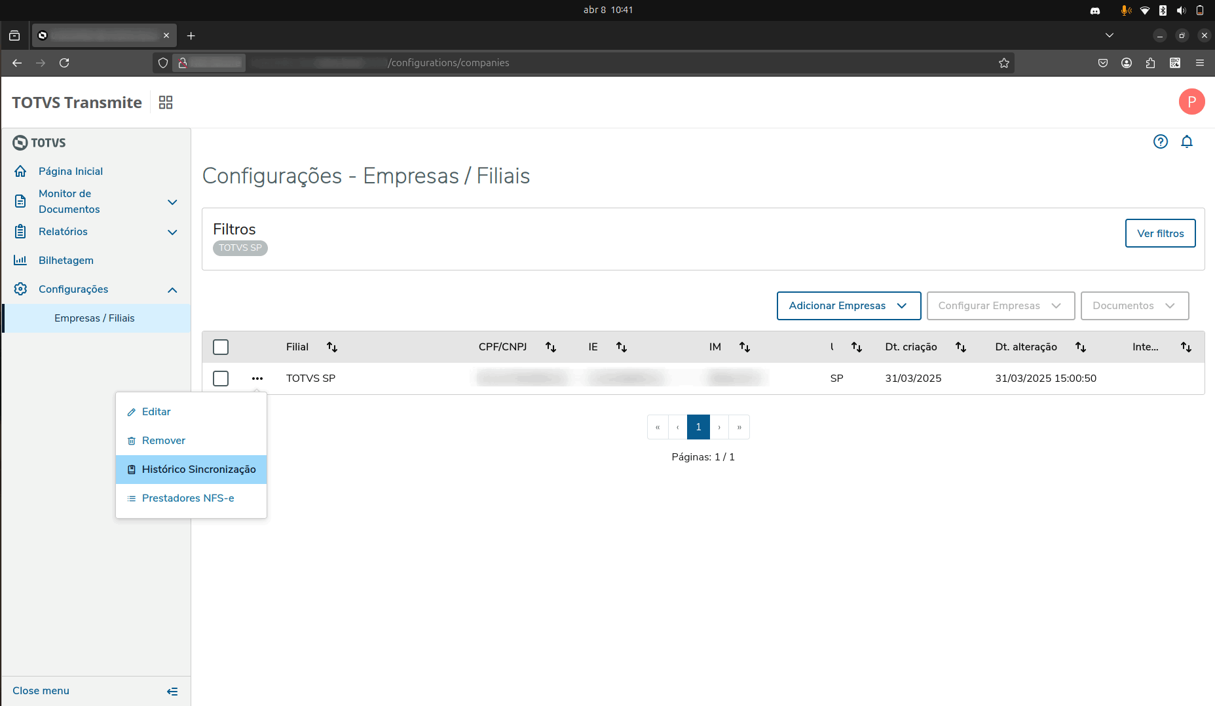Sort table by Filial column arrows

332,347
